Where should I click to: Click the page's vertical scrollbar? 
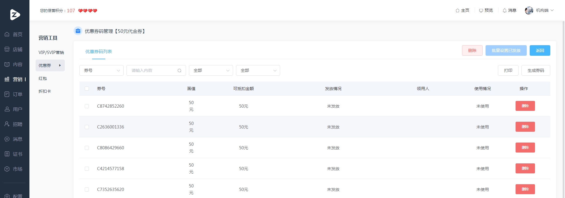pyautogui.click(x=564, y=109)
